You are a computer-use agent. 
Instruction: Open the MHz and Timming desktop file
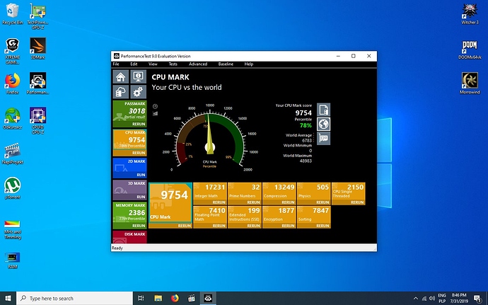[13, 230]
